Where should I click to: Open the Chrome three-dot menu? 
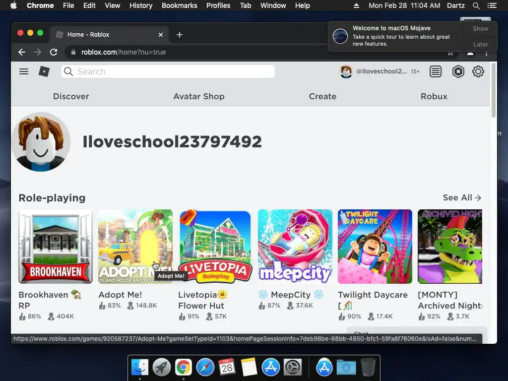(x=486, y=53)
